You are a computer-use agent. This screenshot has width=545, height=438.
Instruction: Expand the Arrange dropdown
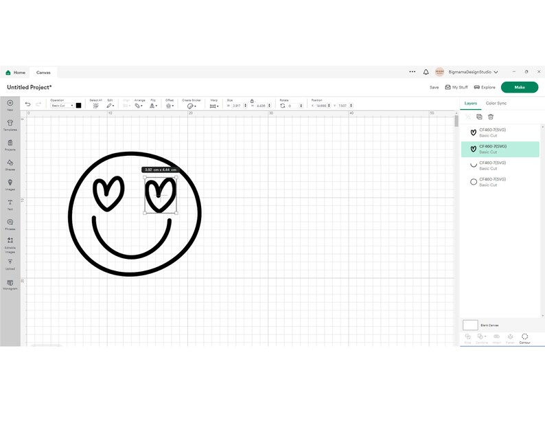tap(139, 106)
